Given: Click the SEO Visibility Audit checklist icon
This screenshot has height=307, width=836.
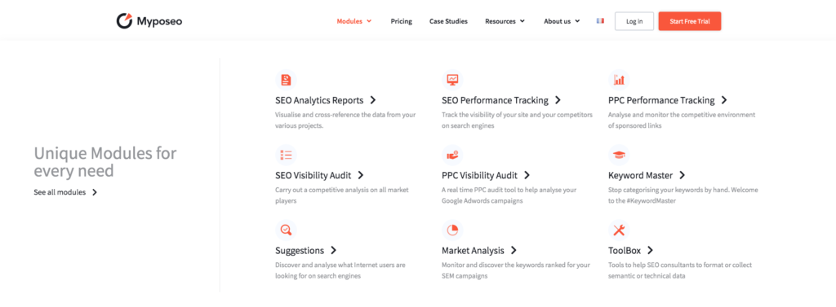Looking at the screenshot, I should (x=287, y=155).
